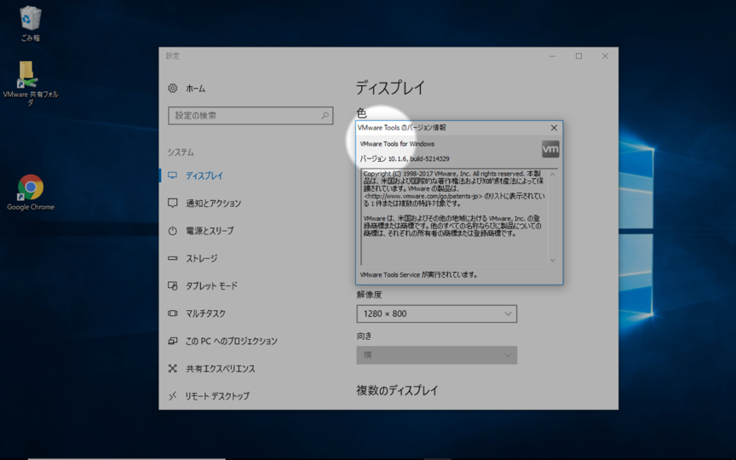The width and height of the screenshot is (736, 460).
Task: Click VMware Tools Service status text
Action: point(419,274)
